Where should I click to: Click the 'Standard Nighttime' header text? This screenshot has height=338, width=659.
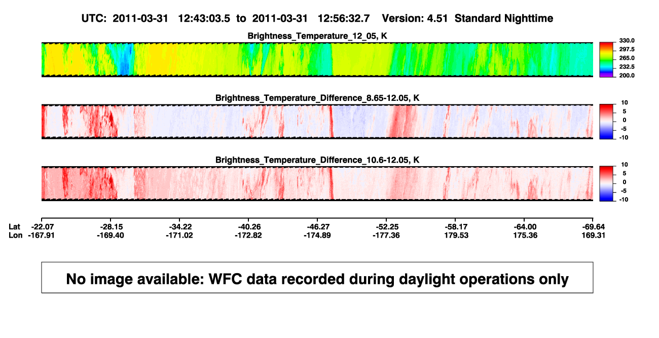coord(504,18)
